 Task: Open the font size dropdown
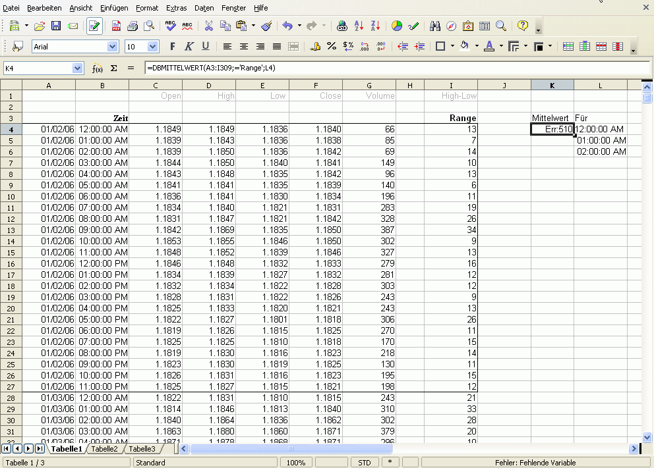pyautogui.click(x=153, y=47)
